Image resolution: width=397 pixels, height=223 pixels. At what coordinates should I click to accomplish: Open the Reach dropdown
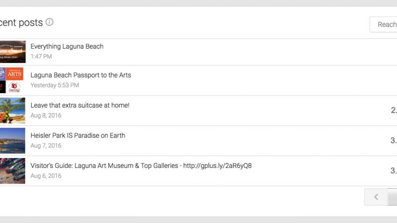click(384, 24)
